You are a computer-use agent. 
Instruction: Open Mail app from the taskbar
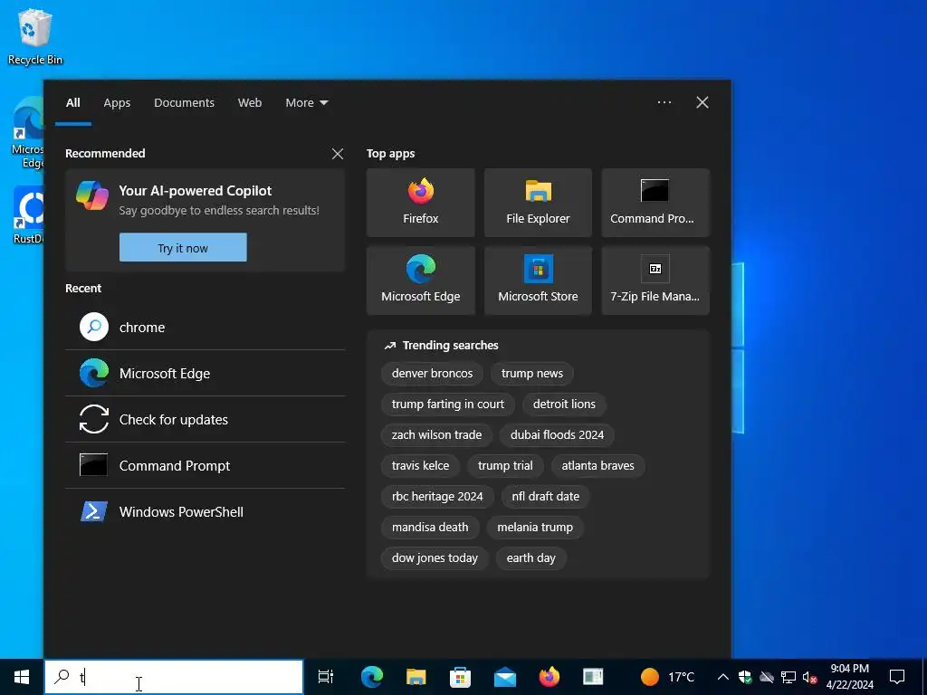(x=505, y=677)
